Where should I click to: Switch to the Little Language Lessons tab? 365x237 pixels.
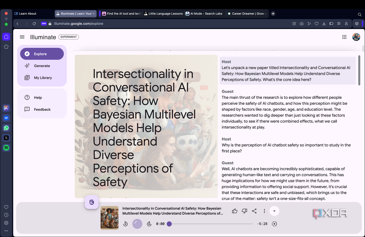tap(163, 13)
